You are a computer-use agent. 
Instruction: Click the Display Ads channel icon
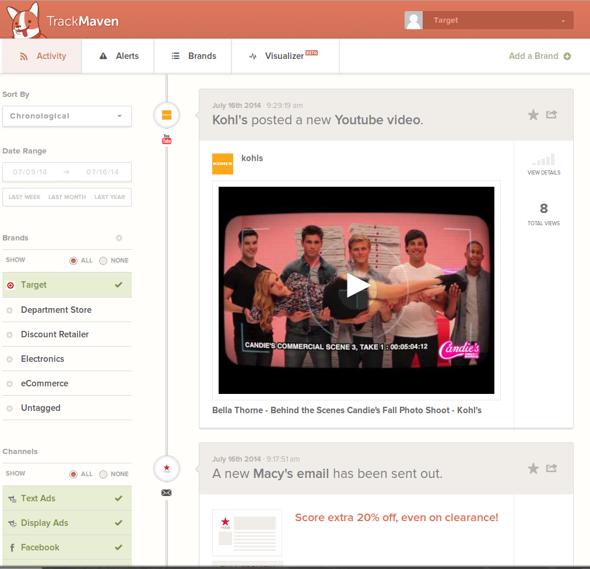12,523
